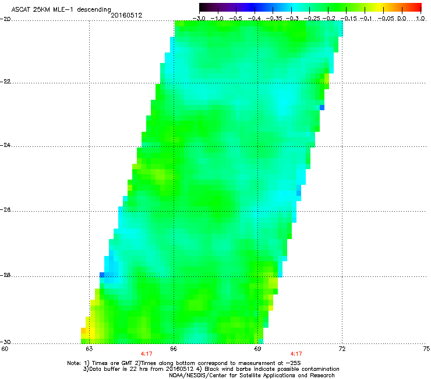This screenshot has width=431, height=379.
Task: Click the "72" longitude axis label
Action: pos(342,349)
